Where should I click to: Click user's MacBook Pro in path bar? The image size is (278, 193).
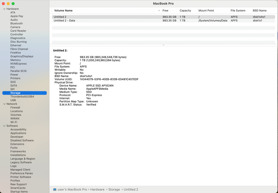[x=72, y=189]
